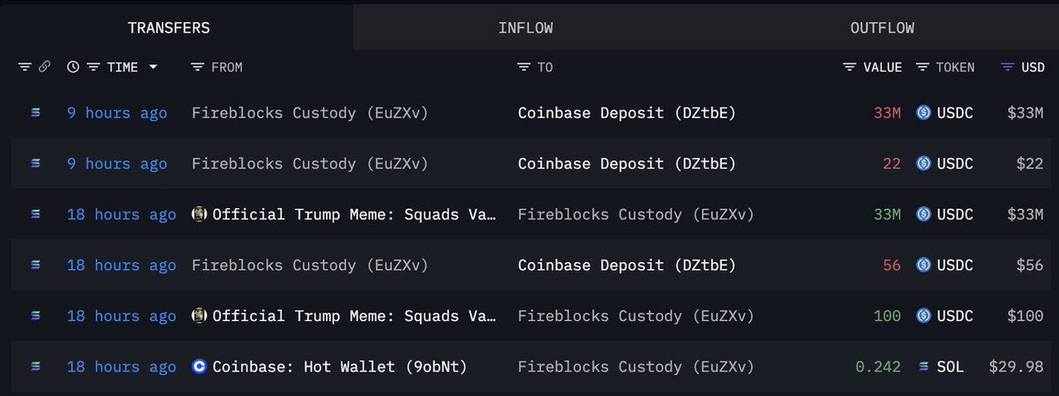
Task: Open the leftmost filter in the header row
Action: (x=24, y=67)
